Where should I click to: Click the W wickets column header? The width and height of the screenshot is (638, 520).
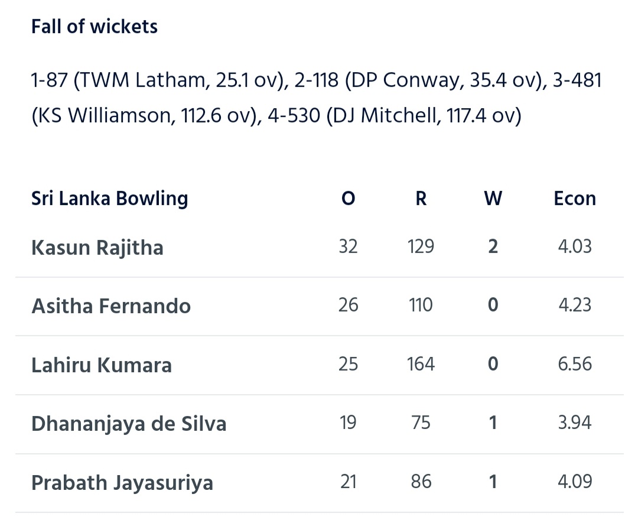point(493,199)
